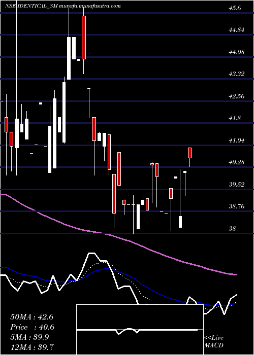Click the tallest red candle near 45.6
Image resolution: width=254 pixels, height=355 pixels.
84,38
